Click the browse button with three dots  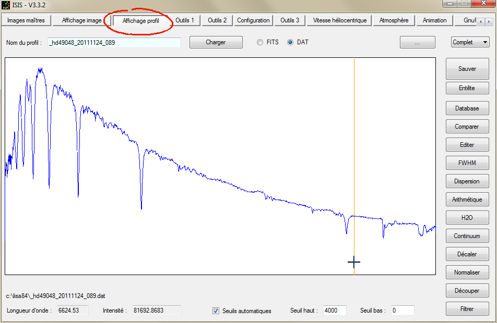[417, 43]
